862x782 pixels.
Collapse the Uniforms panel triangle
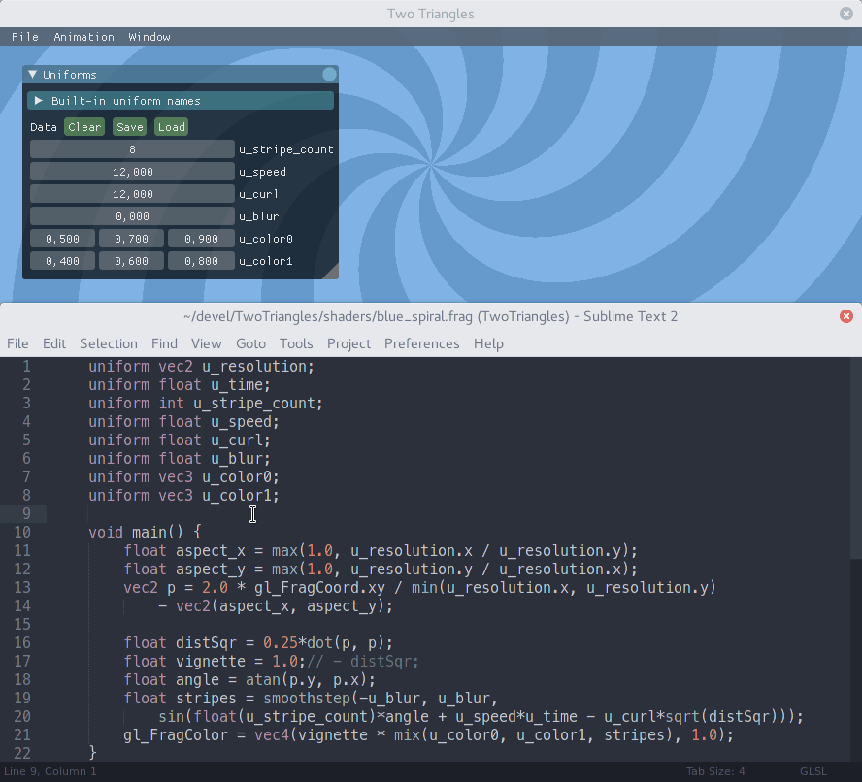32,74
